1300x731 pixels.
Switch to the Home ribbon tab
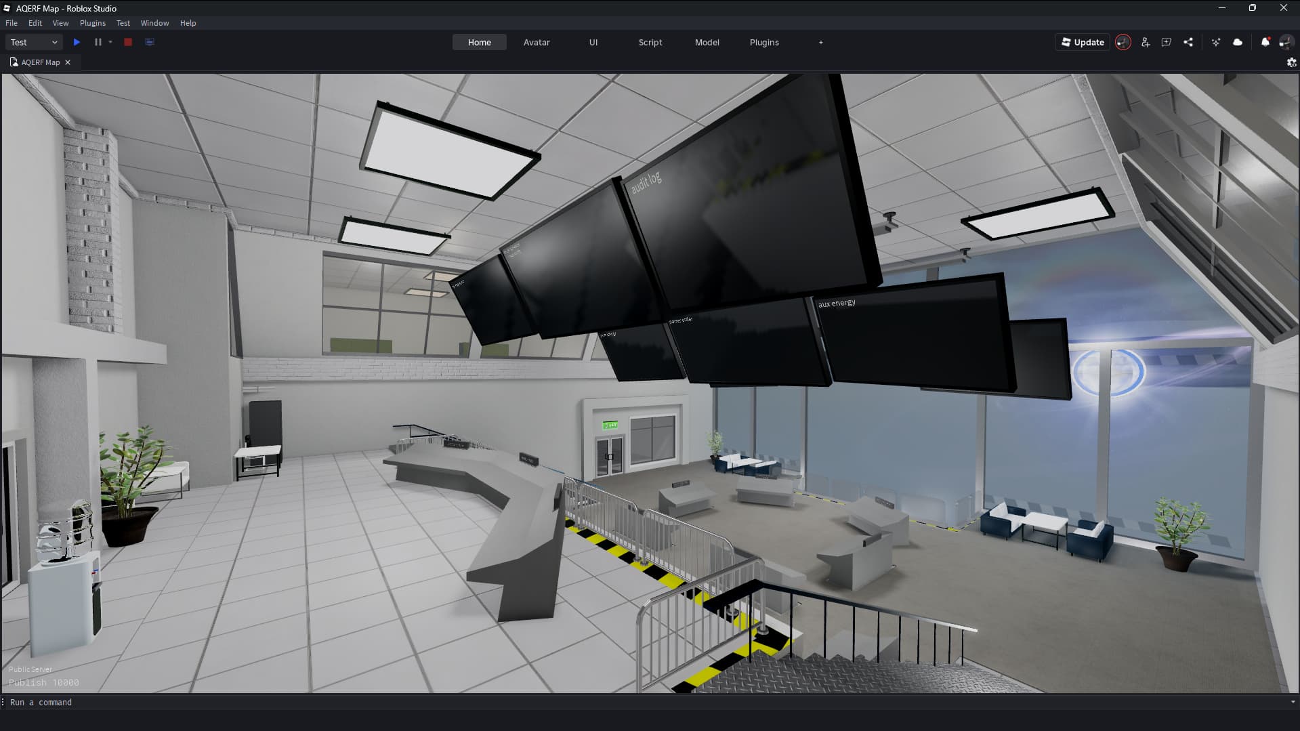(x=480, y=42)
